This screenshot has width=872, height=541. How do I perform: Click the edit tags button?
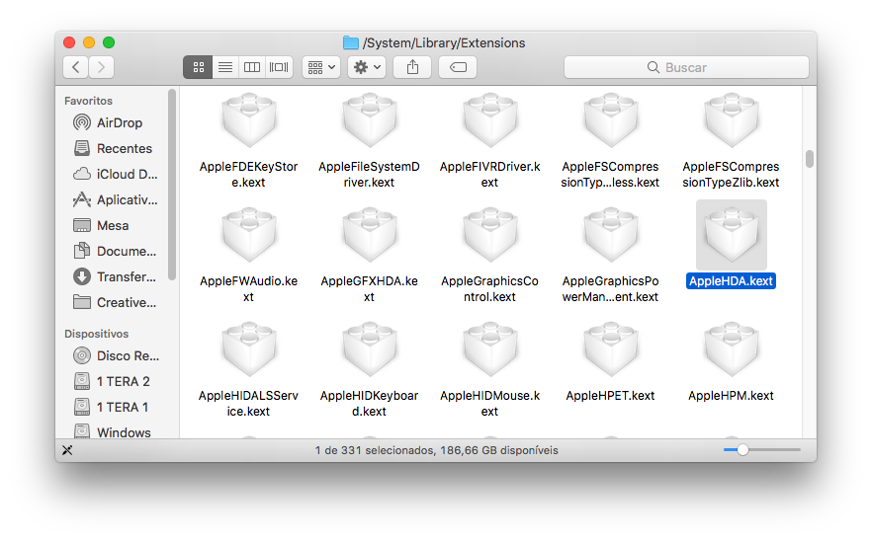pyautogui.click(x=458, y=67)
